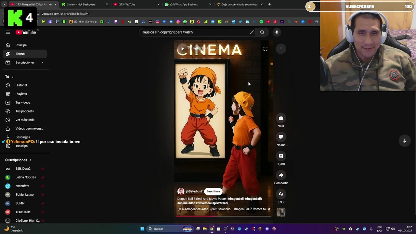Expand the Tú section chevron
Image resolution: width=416 pixels, height=234 pixels.
coord(12,77)
